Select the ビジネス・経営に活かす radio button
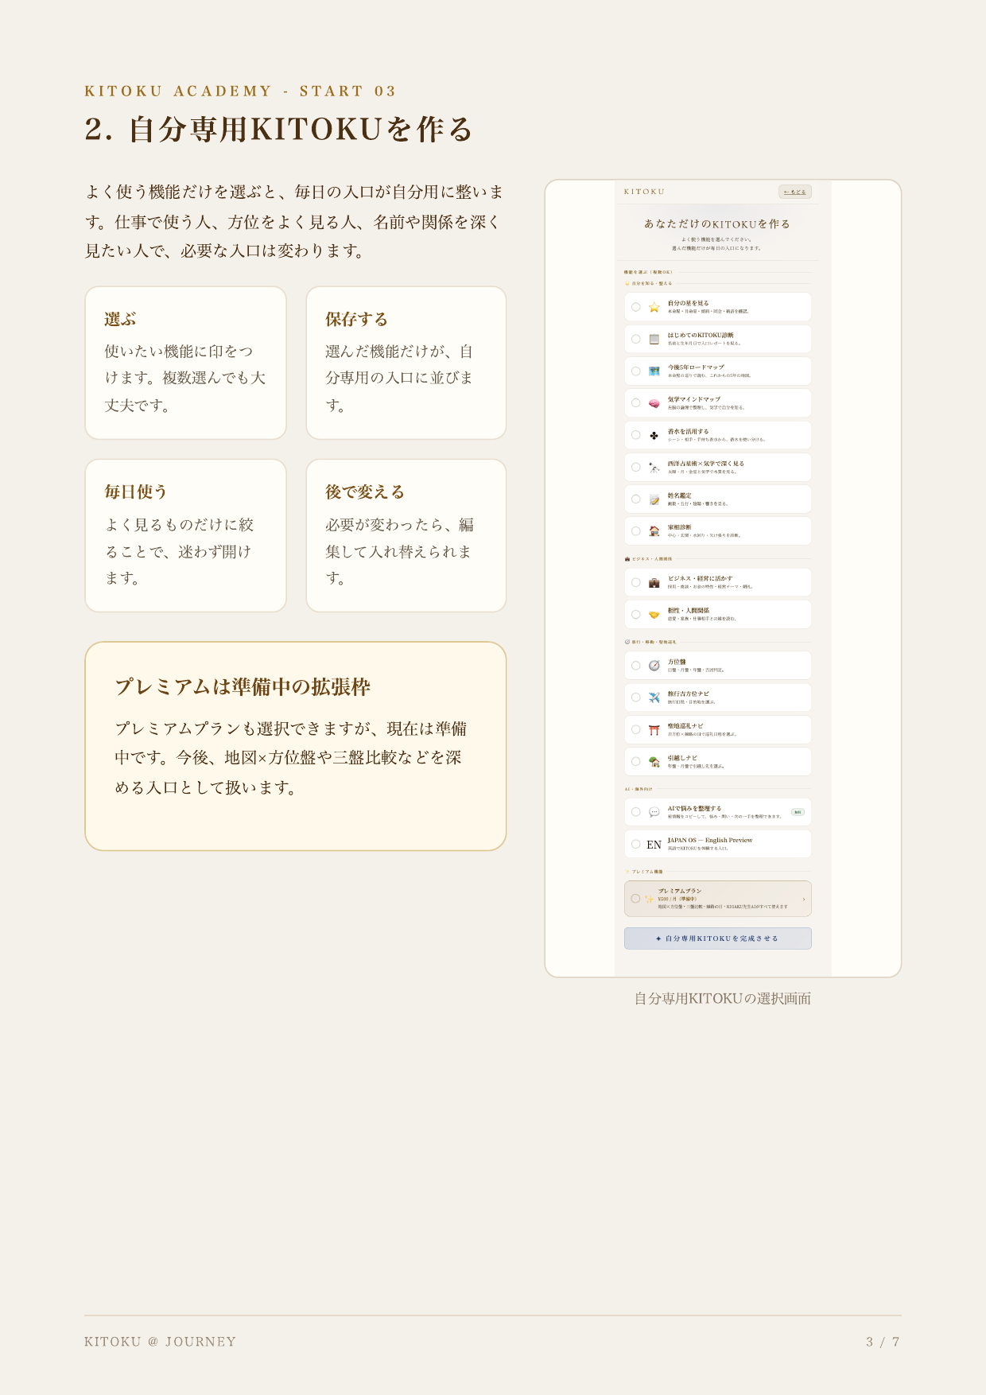The width and height of the screenshot is (986, 1395). pos(636,582)
